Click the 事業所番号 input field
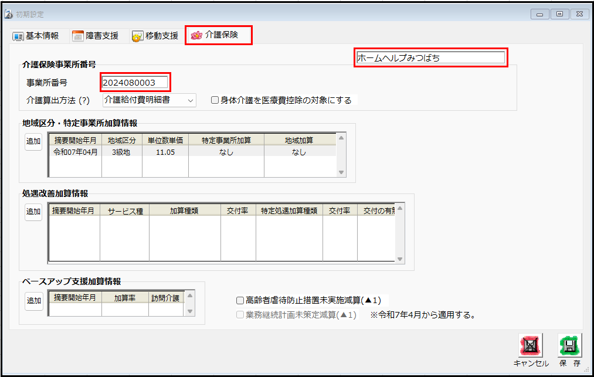 click(x=135, y=83)
